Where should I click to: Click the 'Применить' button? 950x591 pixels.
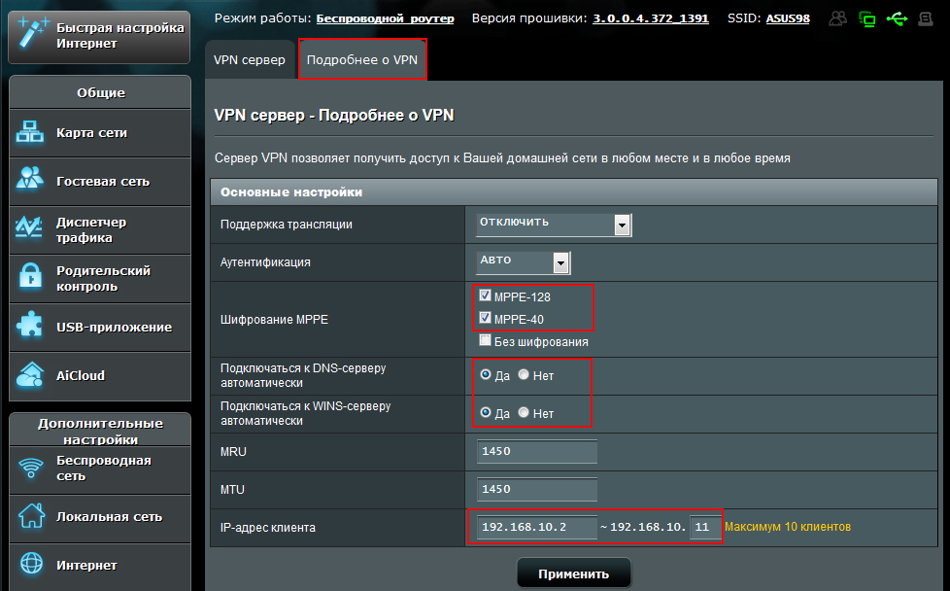pos(574,574)
